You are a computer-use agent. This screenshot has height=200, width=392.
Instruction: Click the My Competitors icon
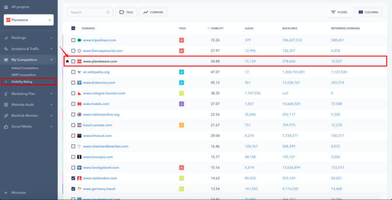(x=6, y=60)
